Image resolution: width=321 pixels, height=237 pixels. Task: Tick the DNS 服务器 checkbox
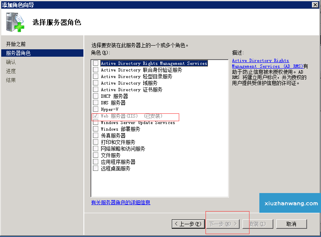tap(96, 103)
